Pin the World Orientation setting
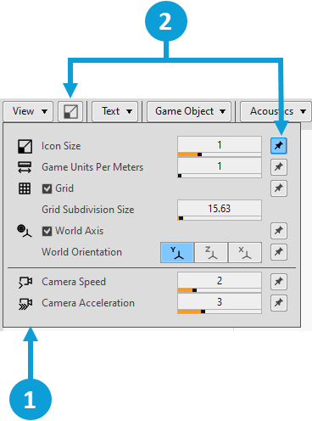 pyautogui.click(x=279, y=252)
